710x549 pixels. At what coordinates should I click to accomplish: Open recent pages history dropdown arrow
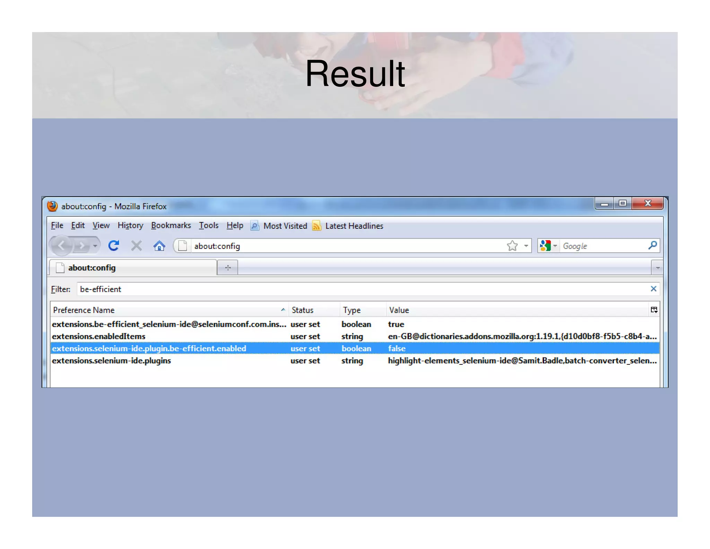point(95,246)
